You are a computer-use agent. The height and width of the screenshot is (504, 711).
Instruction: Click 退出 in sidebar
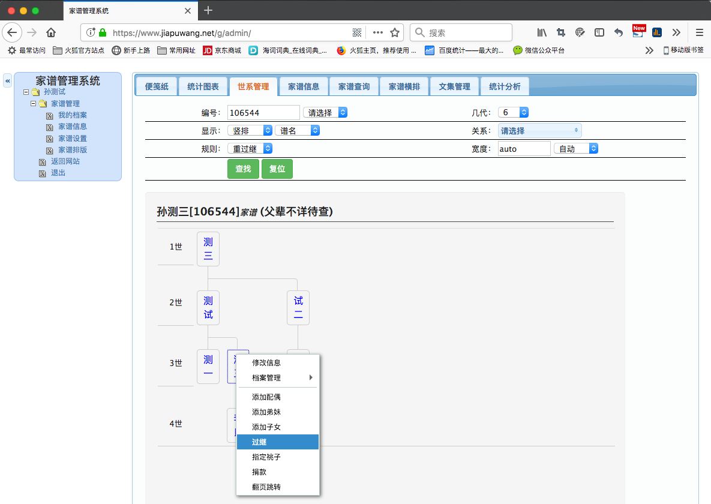click(58, 173)
